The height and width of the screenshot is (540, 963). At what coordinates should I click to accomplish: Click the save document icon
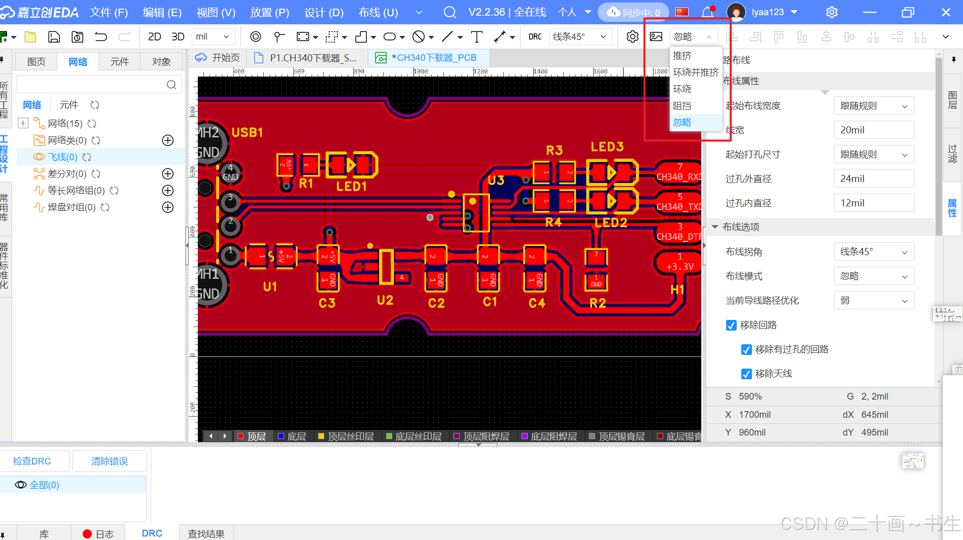click(54, 37)
